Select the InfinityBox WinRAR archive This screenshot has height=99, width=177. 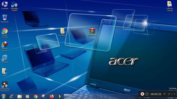point(92,32)
